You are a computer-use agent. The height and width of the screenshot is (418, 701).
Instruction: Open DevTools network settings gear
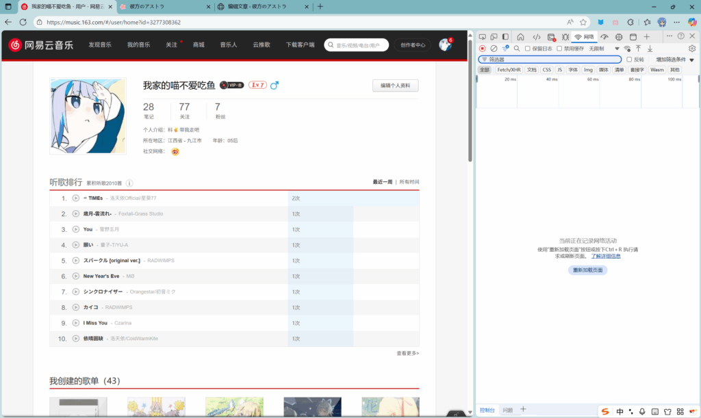[692, 49]
